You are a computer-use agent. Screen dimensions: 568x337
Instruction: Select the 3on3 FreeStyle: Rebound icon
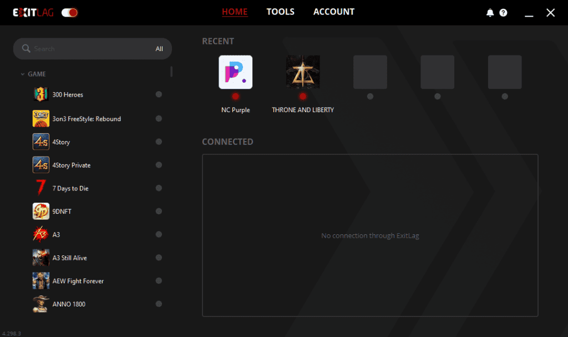[41, 119]
